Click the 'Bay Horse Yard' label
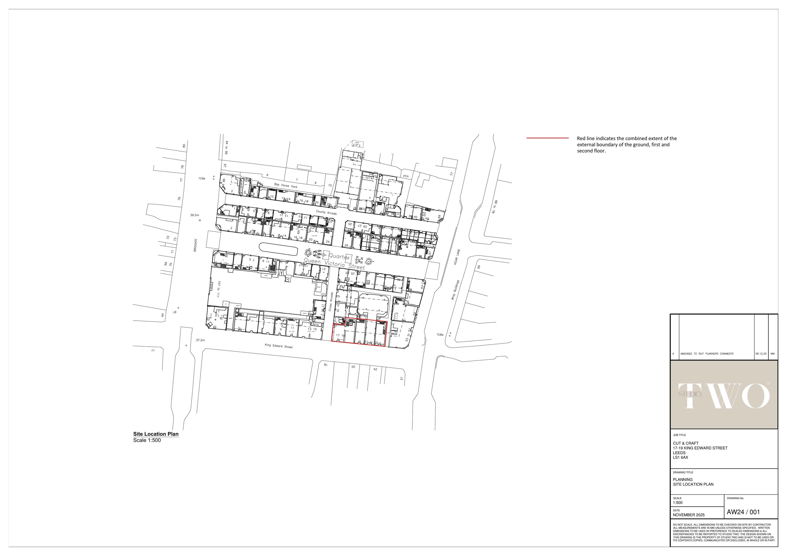This screenshot has height=556, width=787. click(x=285, y=186)
